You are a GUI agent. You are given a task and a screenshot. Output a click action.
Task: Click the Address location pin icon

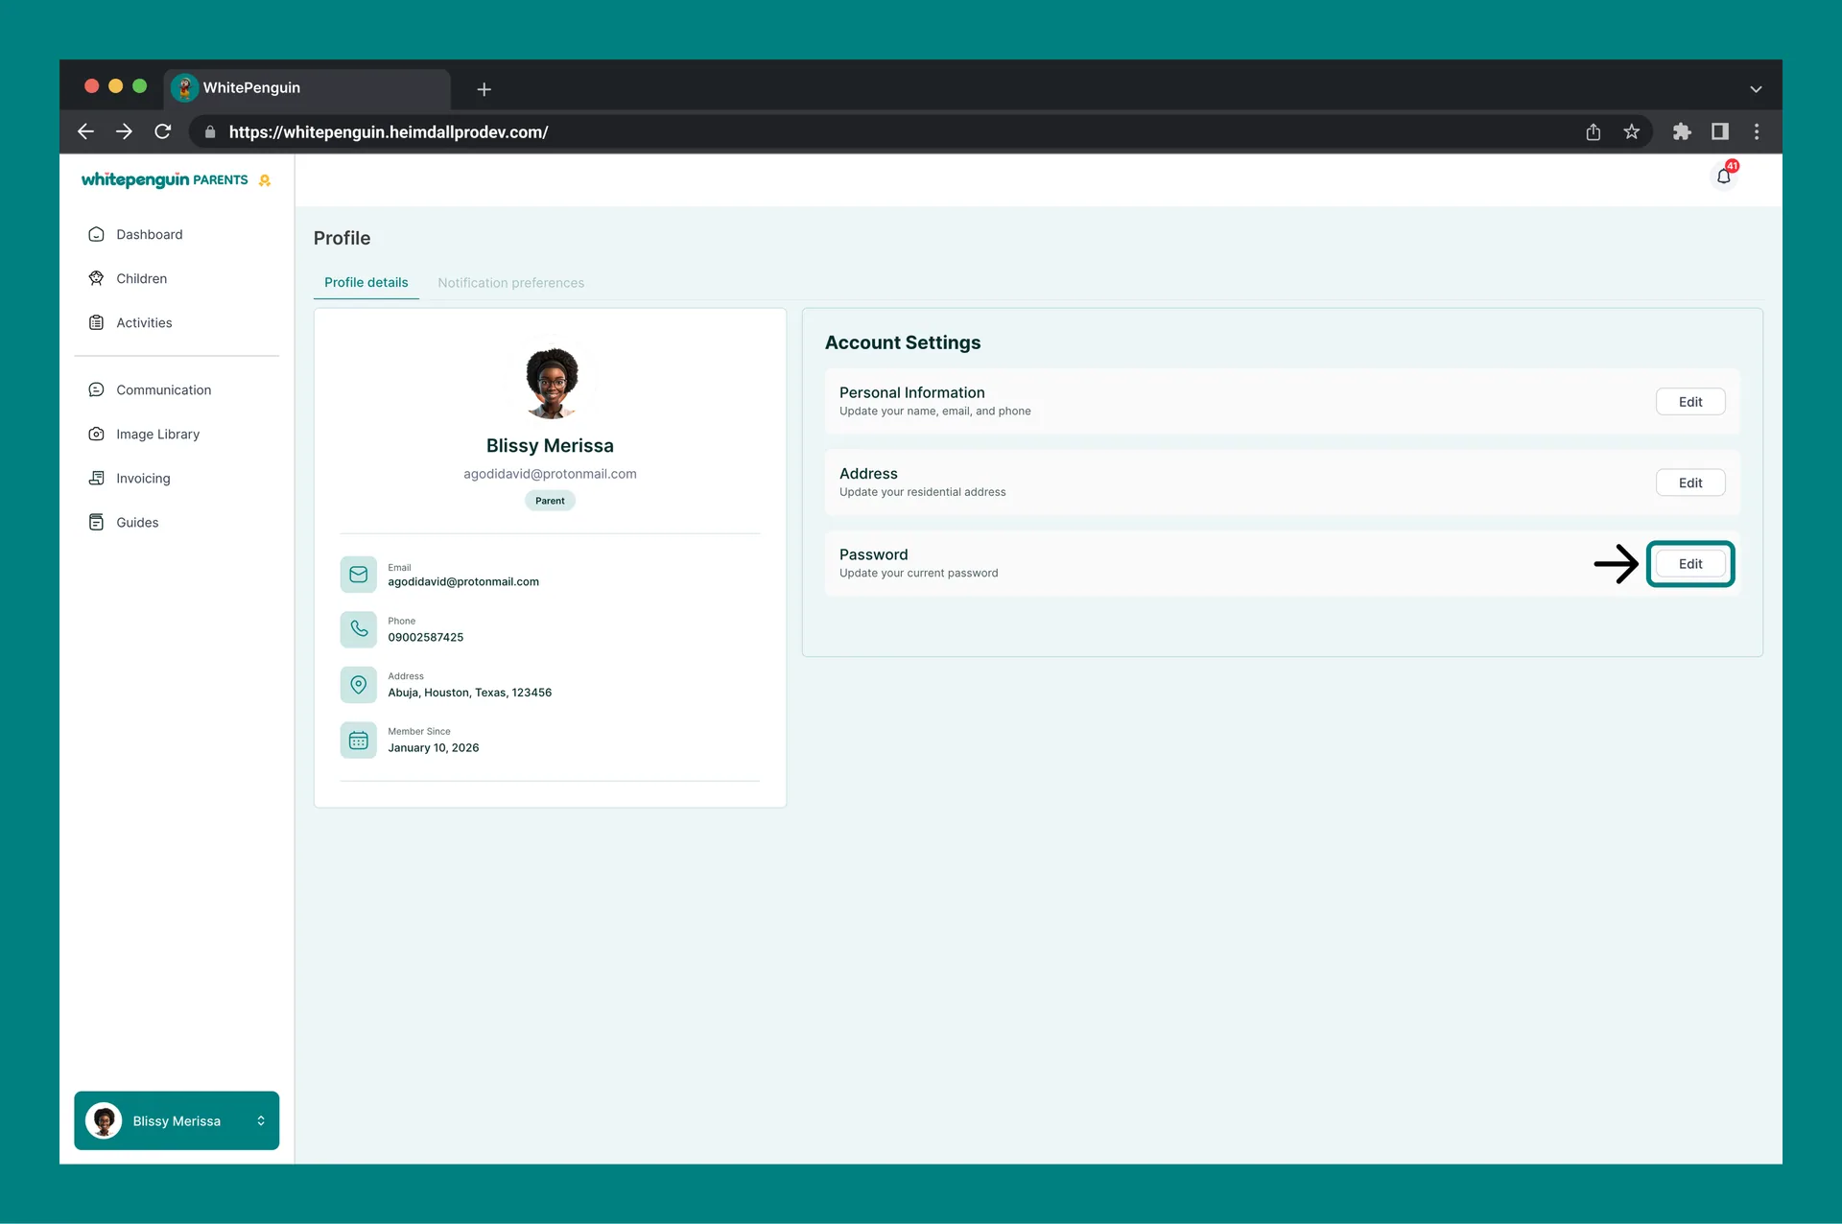(358, 685)
